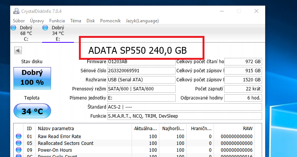
Task: Open the Súbor menu
Action: coord(19,21)
